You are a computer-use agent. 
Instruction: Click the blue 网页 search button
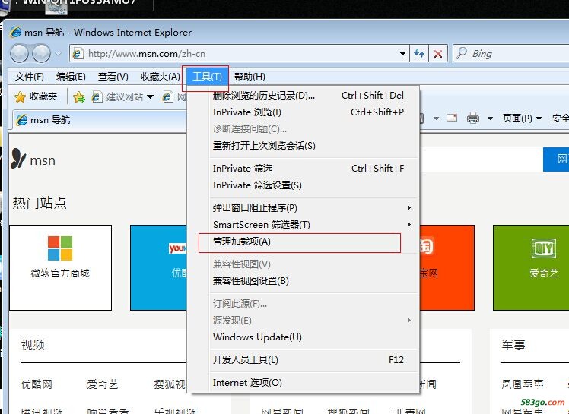(556, 160)
